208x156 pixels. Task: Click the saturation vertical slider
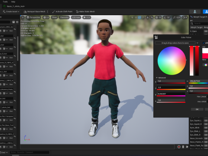point(192,61)
